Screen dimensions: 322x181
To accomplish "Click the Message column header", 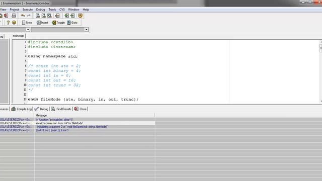I will click(95, 115).
